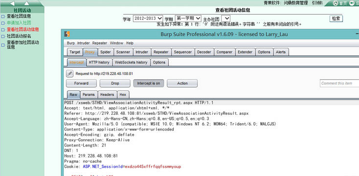Viewport: 359px width, 176px height.
Task: Select the HTTP history sub-tab
Action: [x=99, y=62]
